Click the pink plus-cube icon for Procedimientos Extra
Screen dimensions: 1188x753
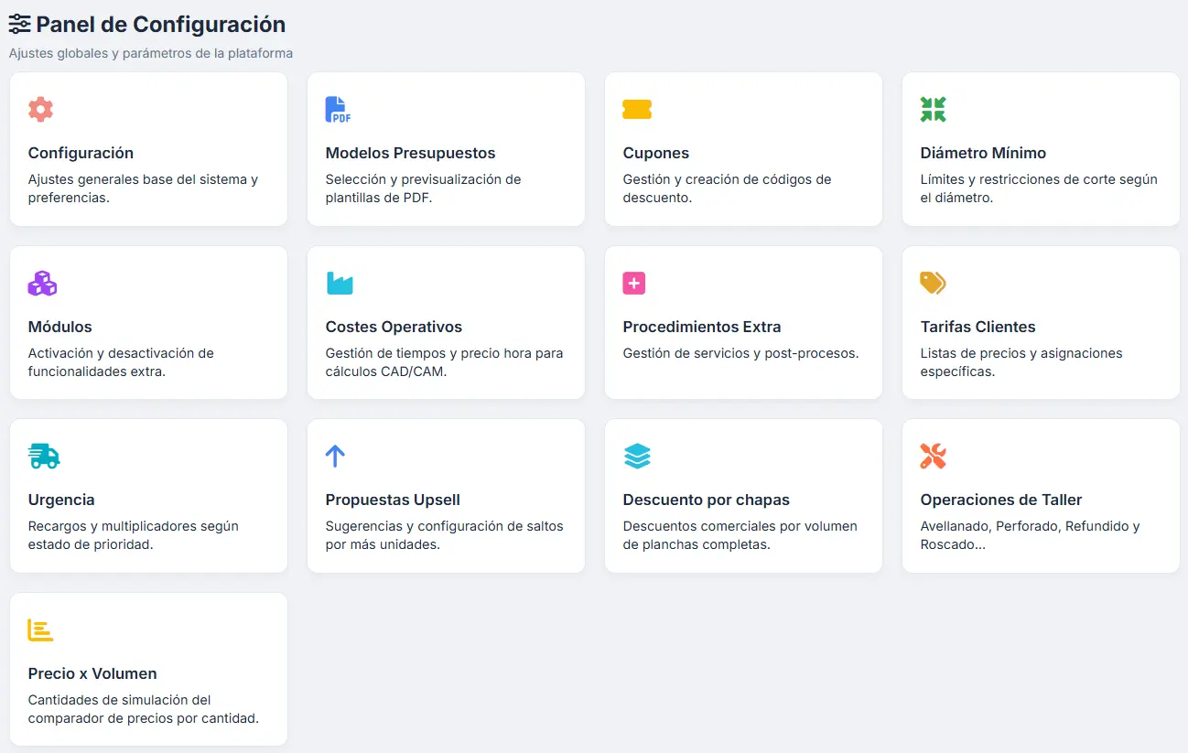(x=635, y=283)
